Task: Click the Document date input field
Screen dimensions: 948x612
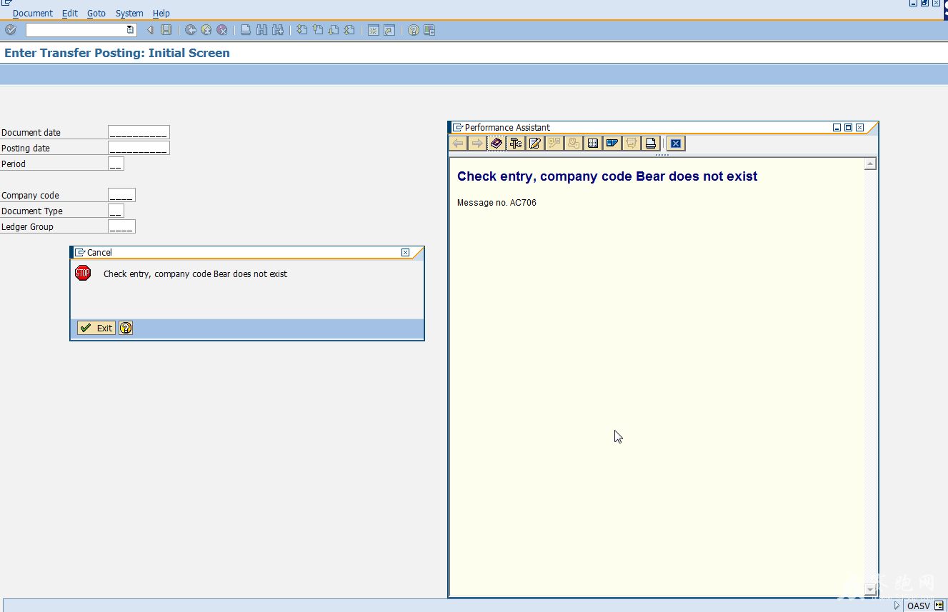Action: (x=139, y=132)
